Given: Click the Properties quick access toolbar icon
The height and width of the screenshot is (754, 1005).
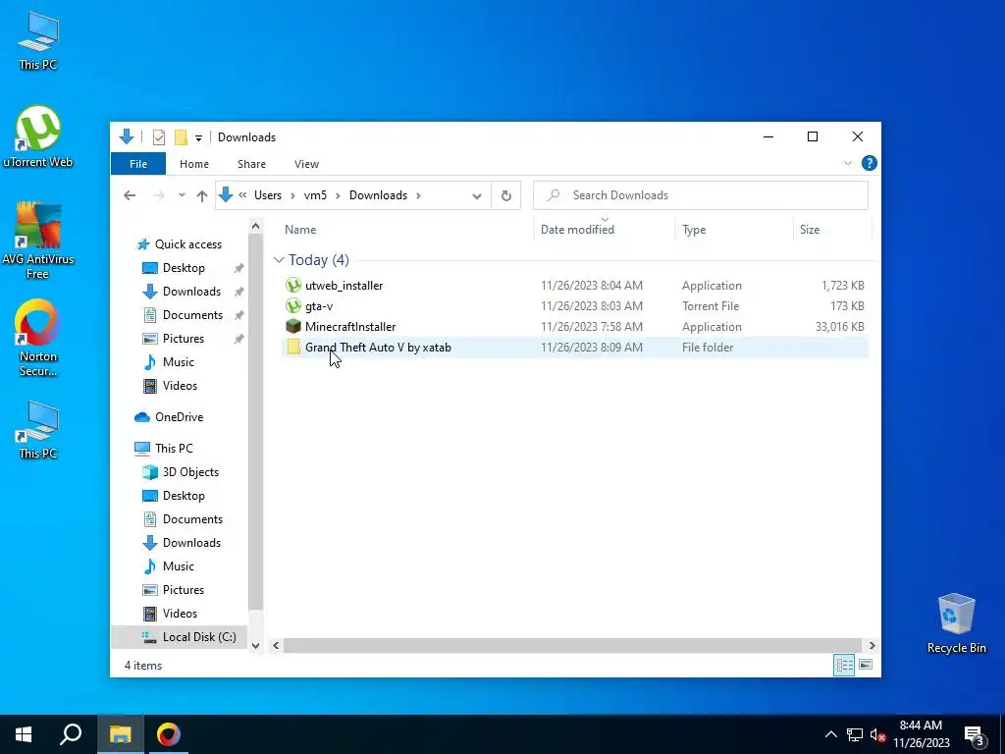Looking at the screenshot, I should pos(159,137).
